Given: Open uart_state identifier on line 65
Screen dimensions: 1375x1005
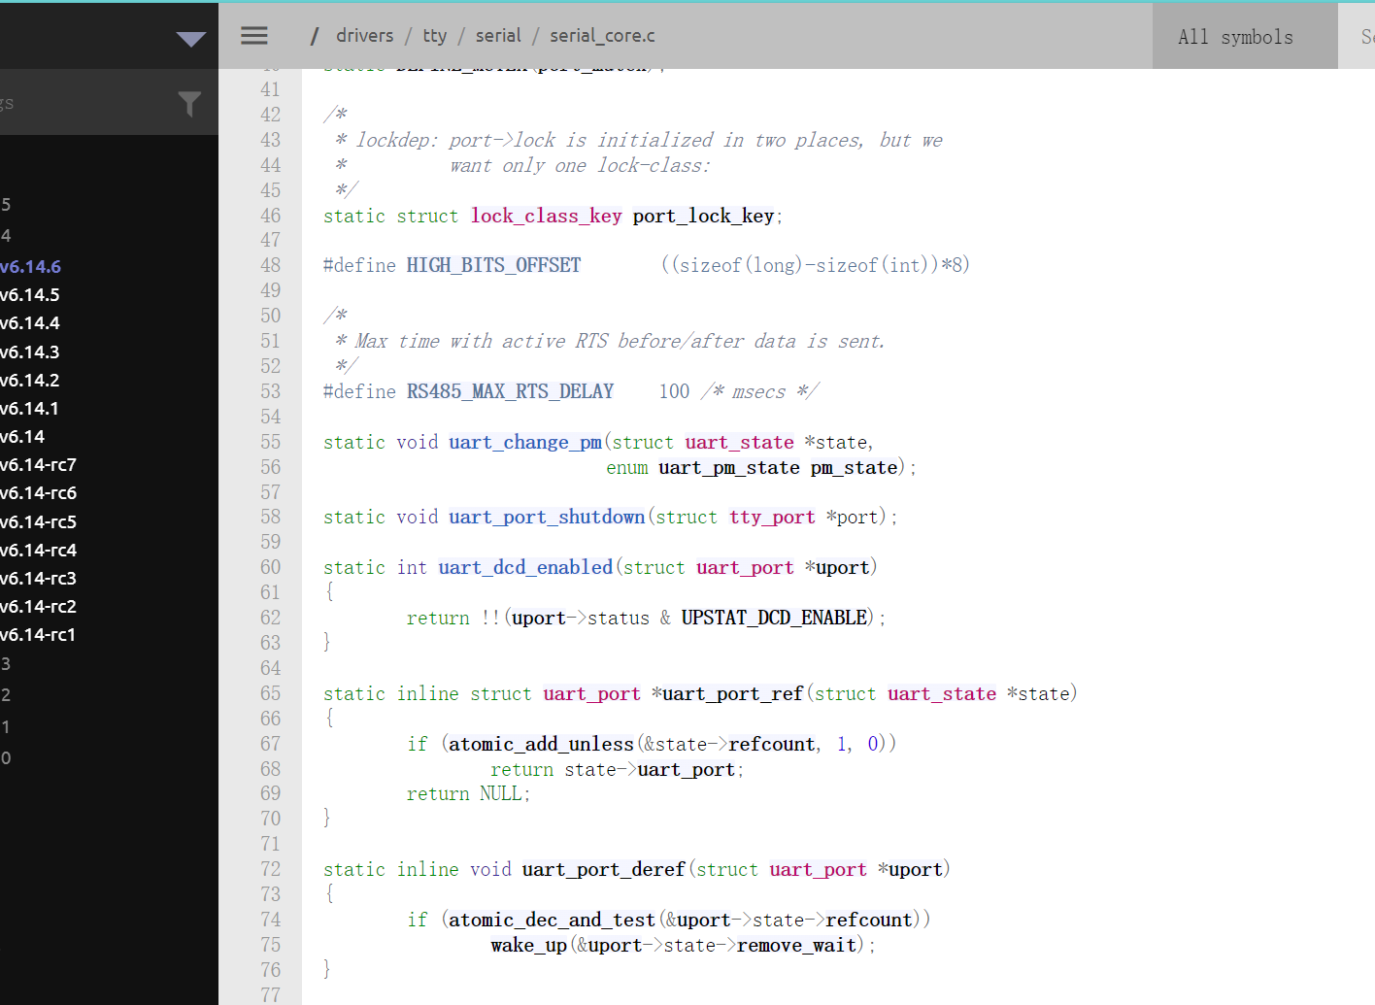Looking at the screenshot, I should [942, 693].
